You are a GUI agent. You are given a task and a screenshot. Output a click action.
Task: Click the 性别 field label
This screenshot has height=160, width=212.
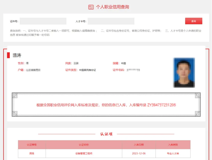point(21,63)
